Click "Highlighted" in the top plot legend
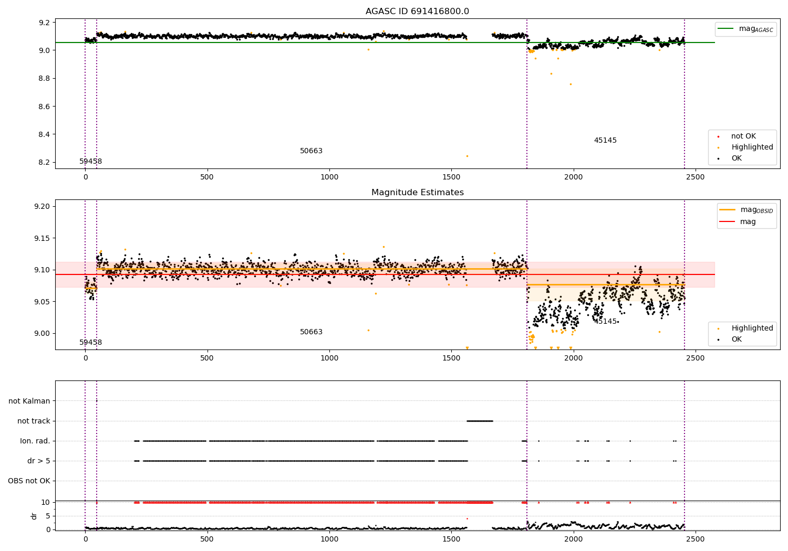 [x=752, y=147]
